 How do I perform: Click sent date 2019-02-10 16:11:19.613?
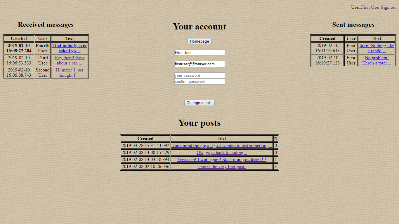point(327,48)
